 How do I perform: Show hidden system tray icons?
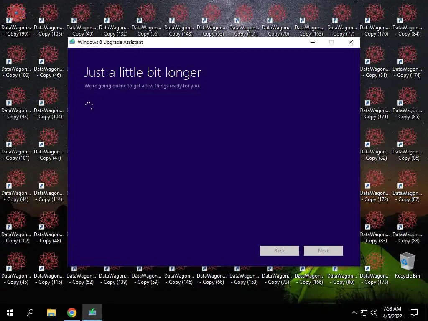354,313
